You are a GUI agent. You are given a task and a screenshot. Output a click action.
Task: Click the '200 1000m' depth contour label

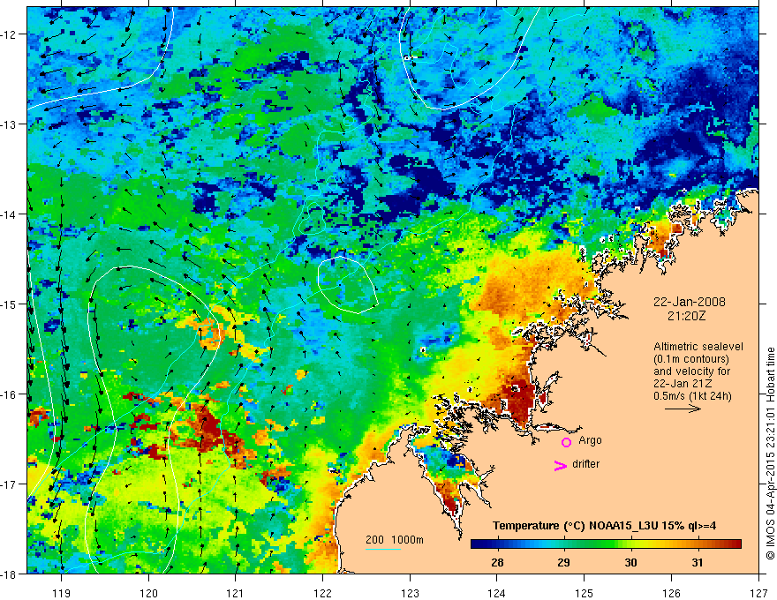(395, 540)
